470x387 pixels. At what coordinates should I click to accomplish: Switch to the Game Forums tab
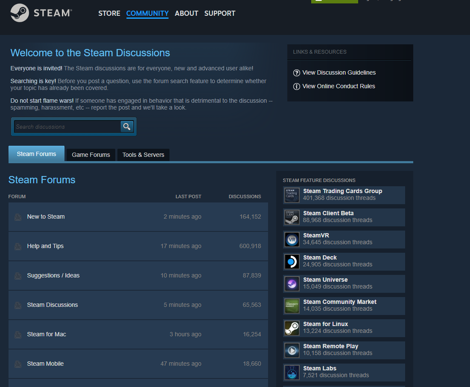91,155
